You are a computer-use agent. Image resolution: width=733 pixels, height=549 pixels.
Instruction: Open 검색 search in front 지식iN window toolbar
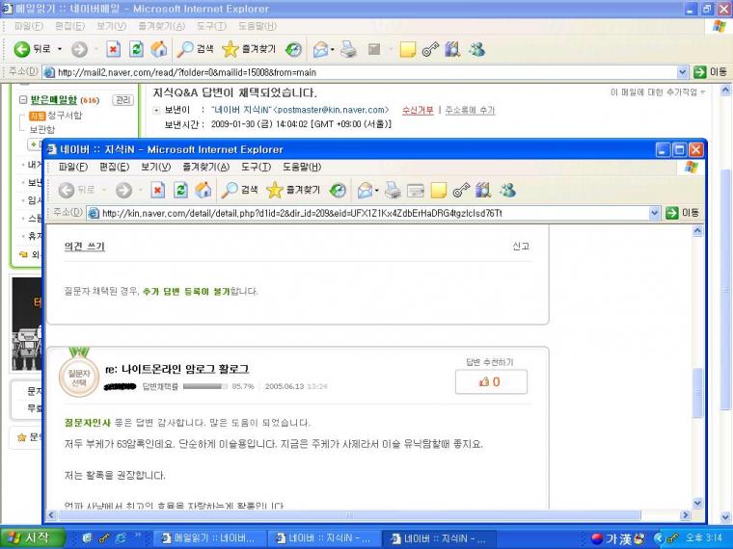point(239,190)
